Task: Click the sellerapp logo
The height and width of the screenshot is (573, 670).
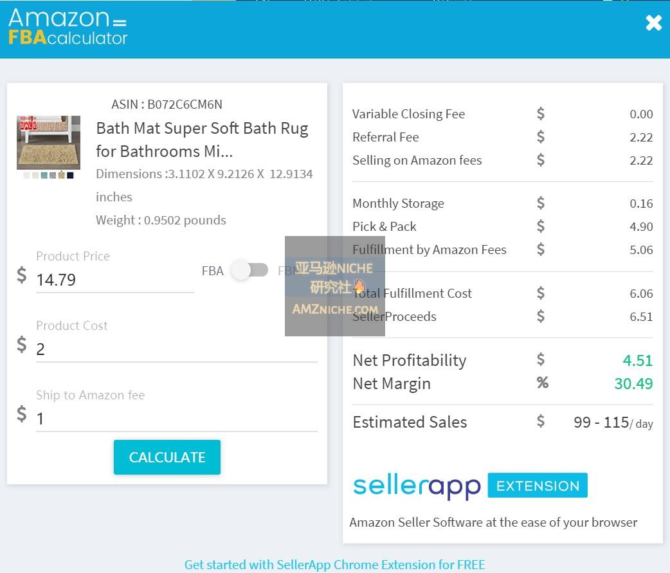Action: (x=417, y=487)
